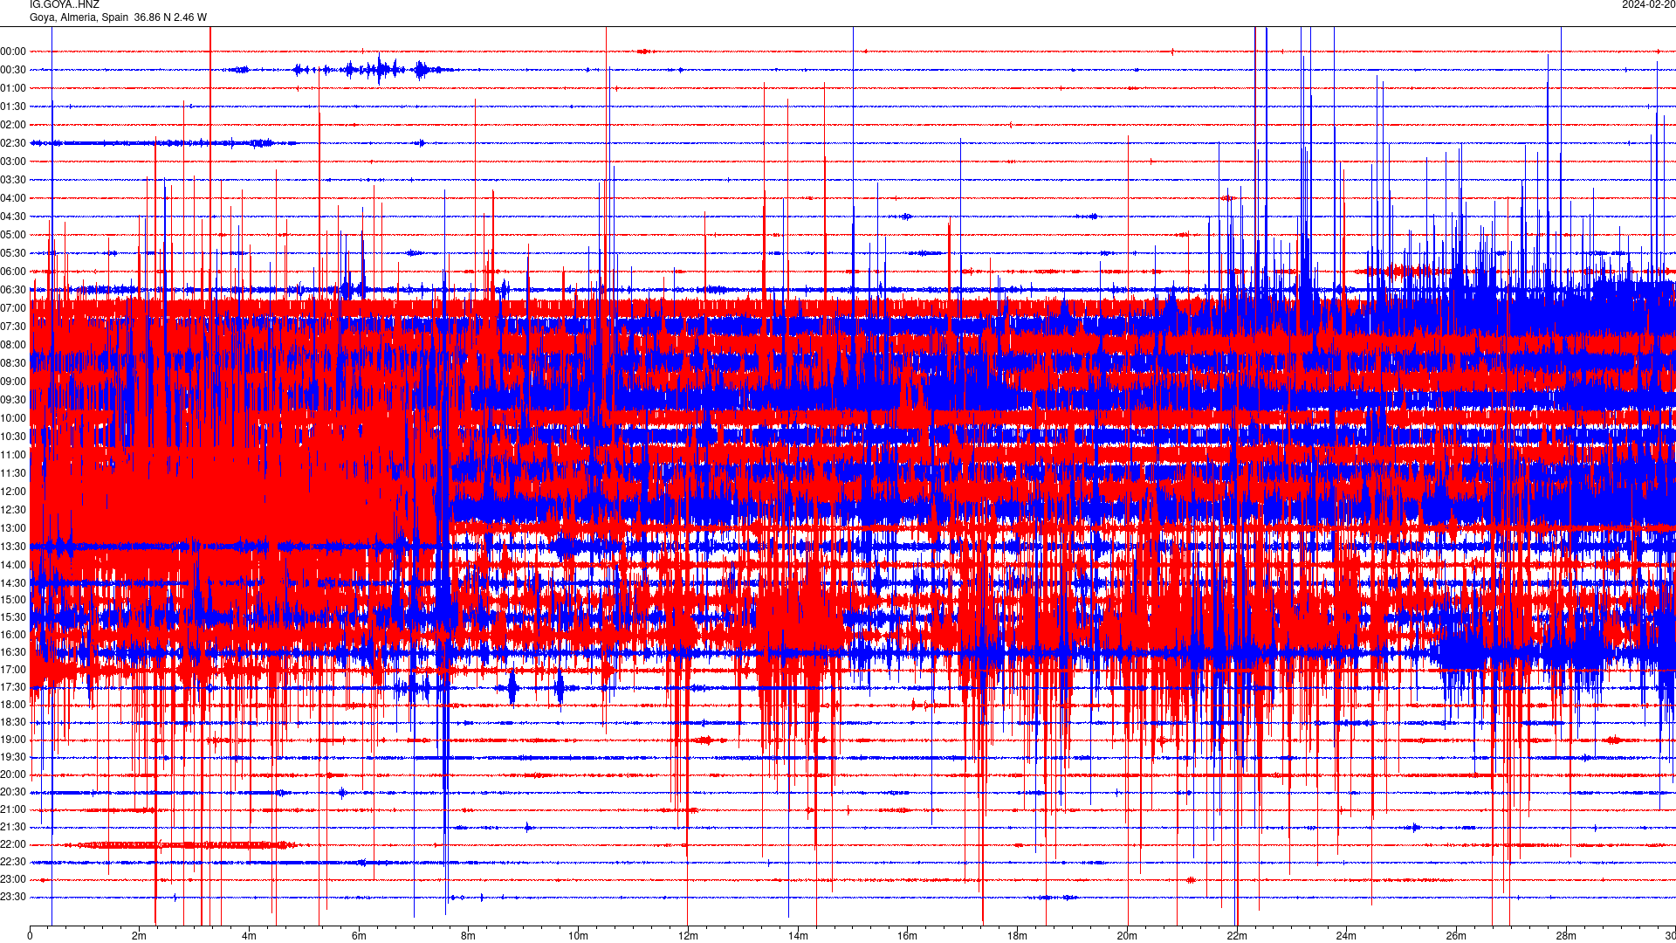Pick the 04:00 row label
This screenshot has width=1676, height=943.
tap(13, 198)
